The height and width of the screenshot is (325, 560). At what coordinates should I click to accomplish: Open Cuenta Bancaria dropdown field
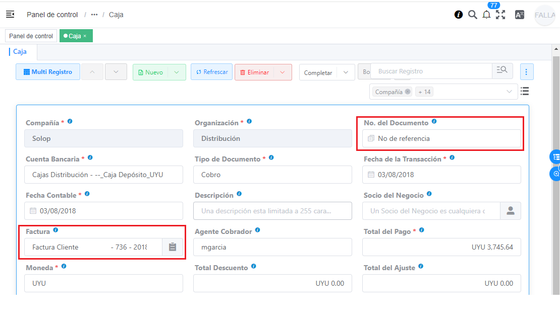click(x=103, y=175)
